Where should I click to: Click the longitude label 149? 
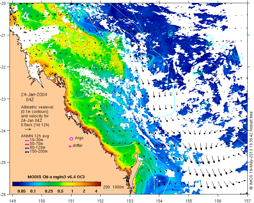[x=13, y=201]
